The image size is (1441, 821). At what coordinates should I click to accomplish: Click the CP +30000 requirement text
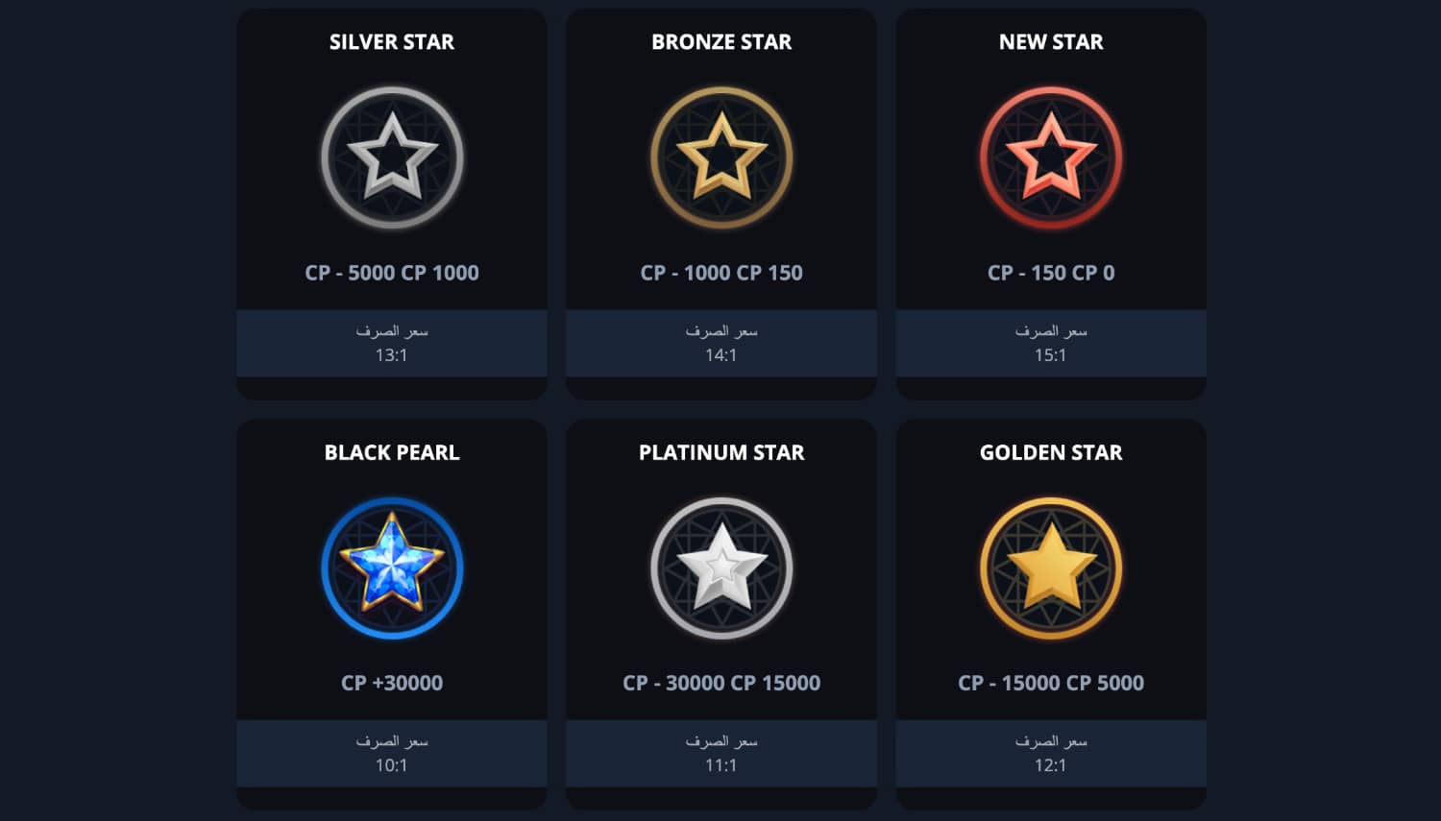pos(392,683)
